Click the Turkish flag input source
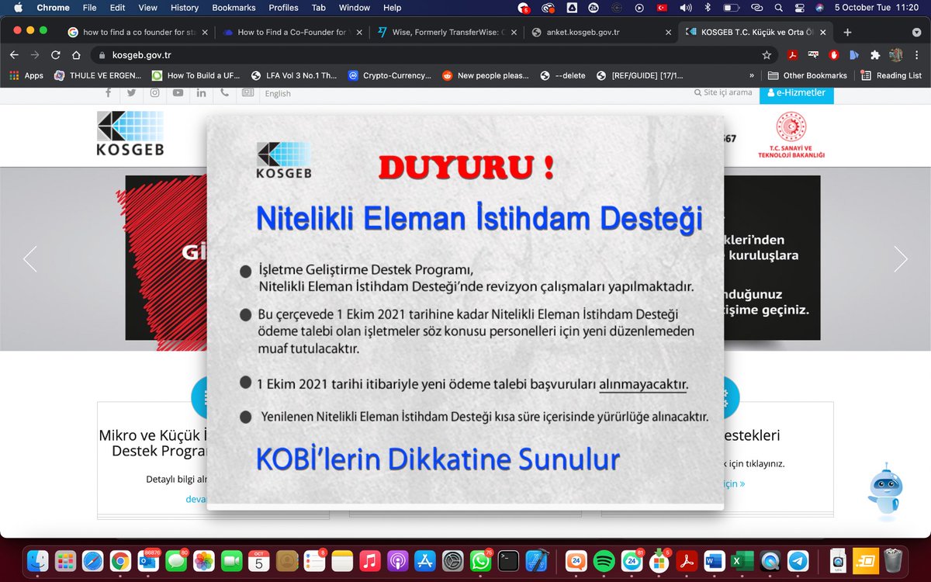 (x=662, y=8)
